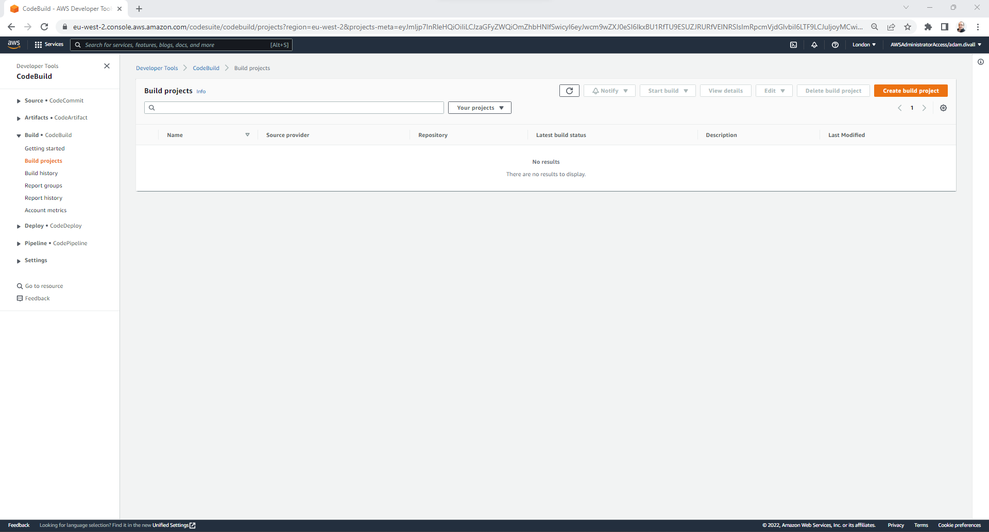Open the AWS help question mark
The image size is (989, 532).
pos(835,45)
